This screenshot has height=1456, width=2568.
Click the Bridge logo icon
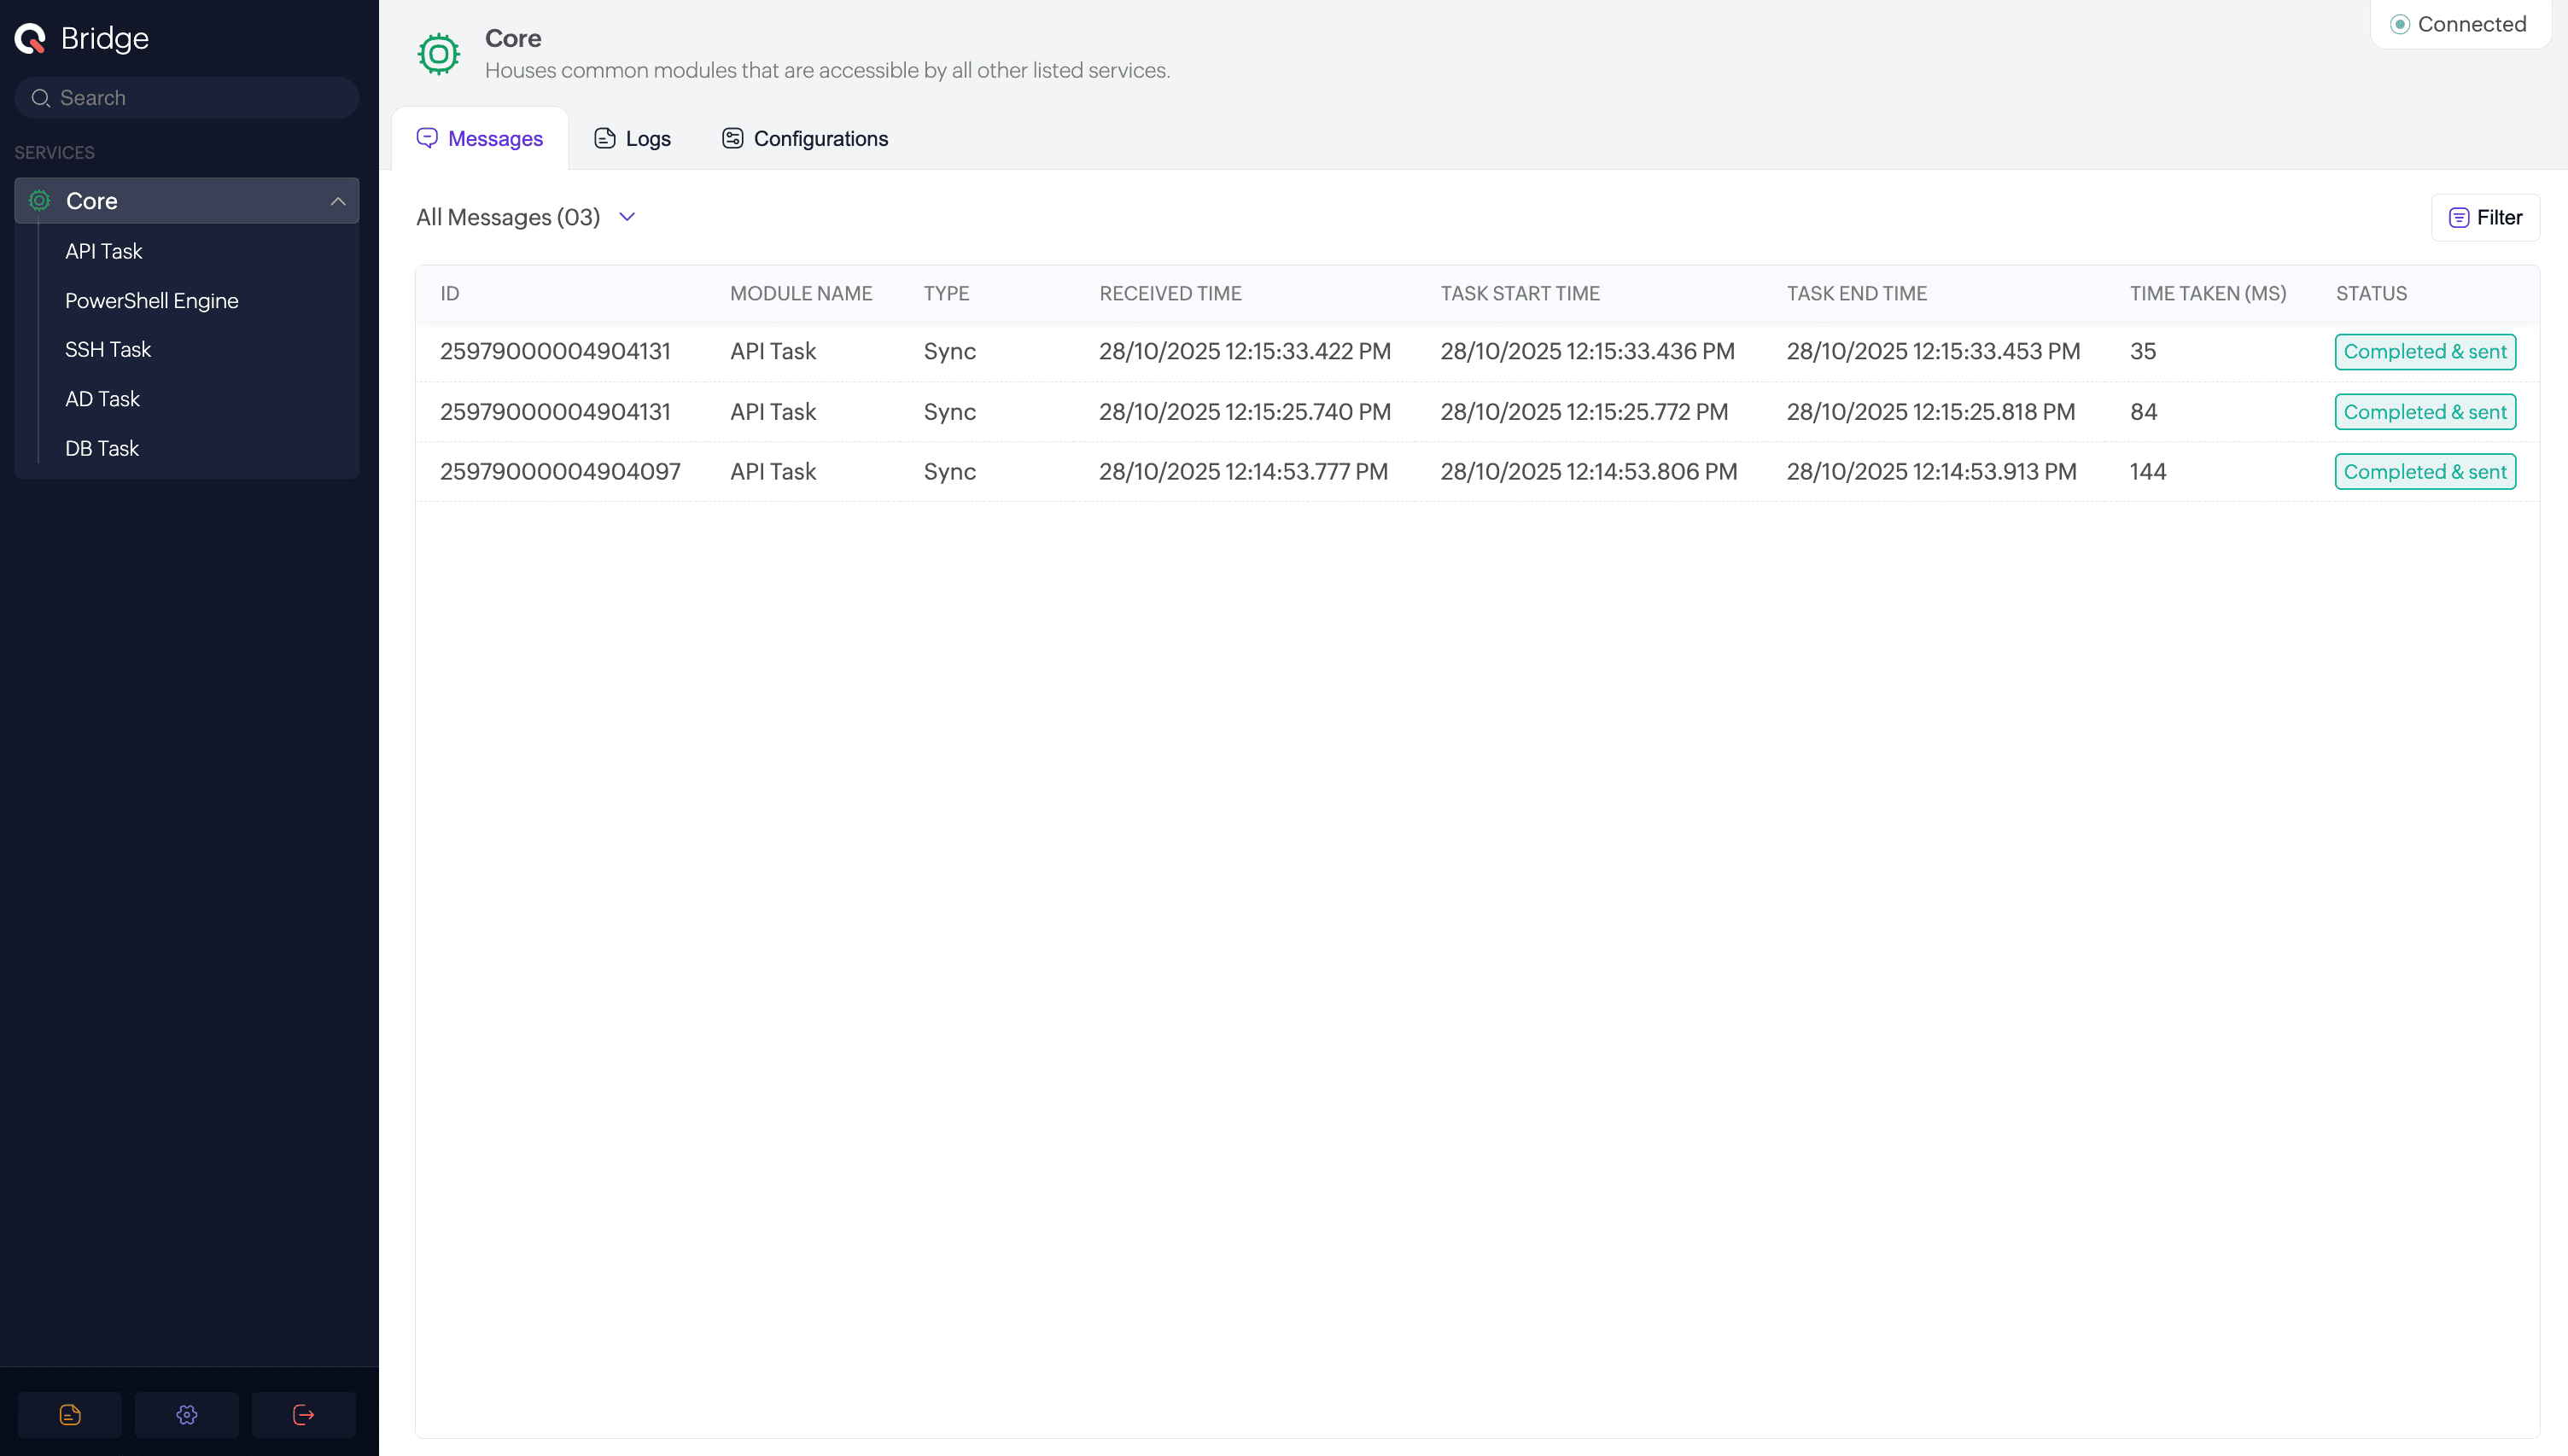coord(30,38)
